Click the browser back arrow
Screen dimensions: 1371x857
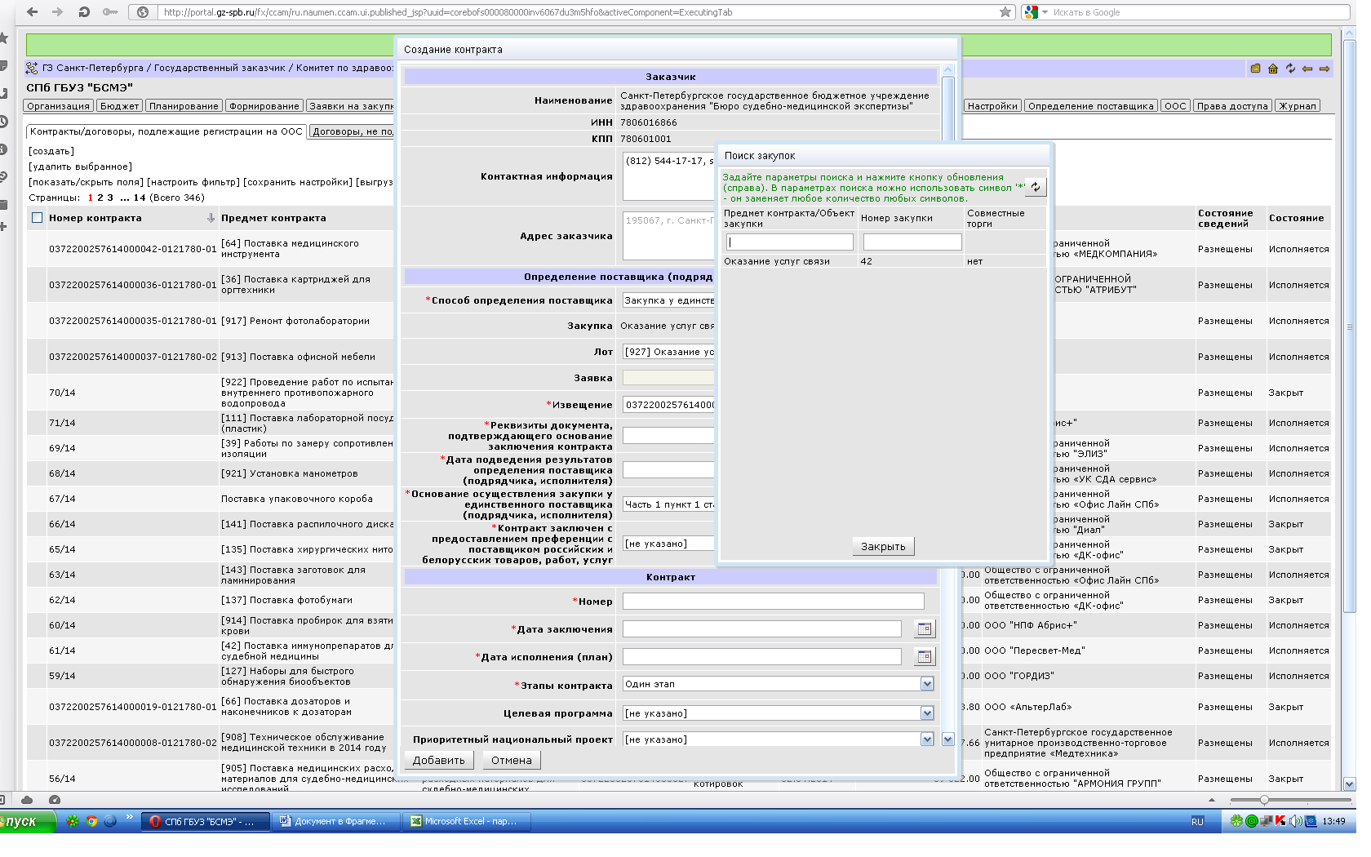[x=32, y=12]
